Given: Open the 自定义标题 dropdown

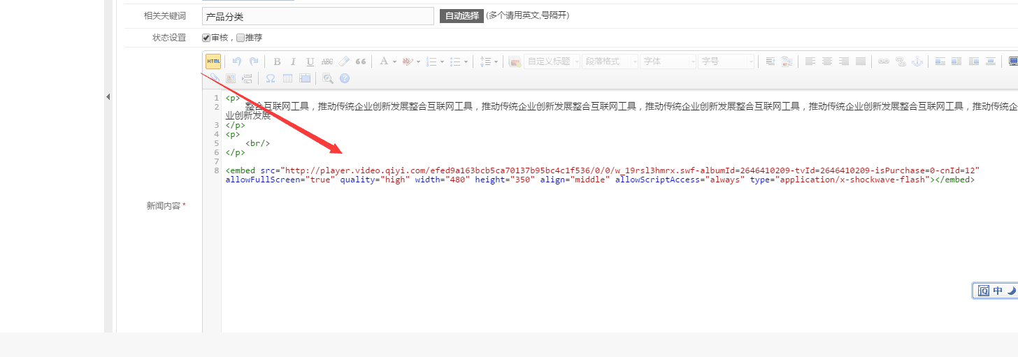Looking at the screenshot, I should (x=552, y=61).
